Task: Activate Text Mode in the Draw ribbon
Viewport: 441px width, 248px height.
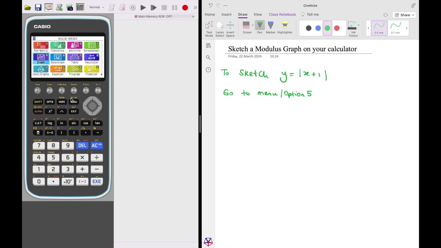Action: point(209,29)
